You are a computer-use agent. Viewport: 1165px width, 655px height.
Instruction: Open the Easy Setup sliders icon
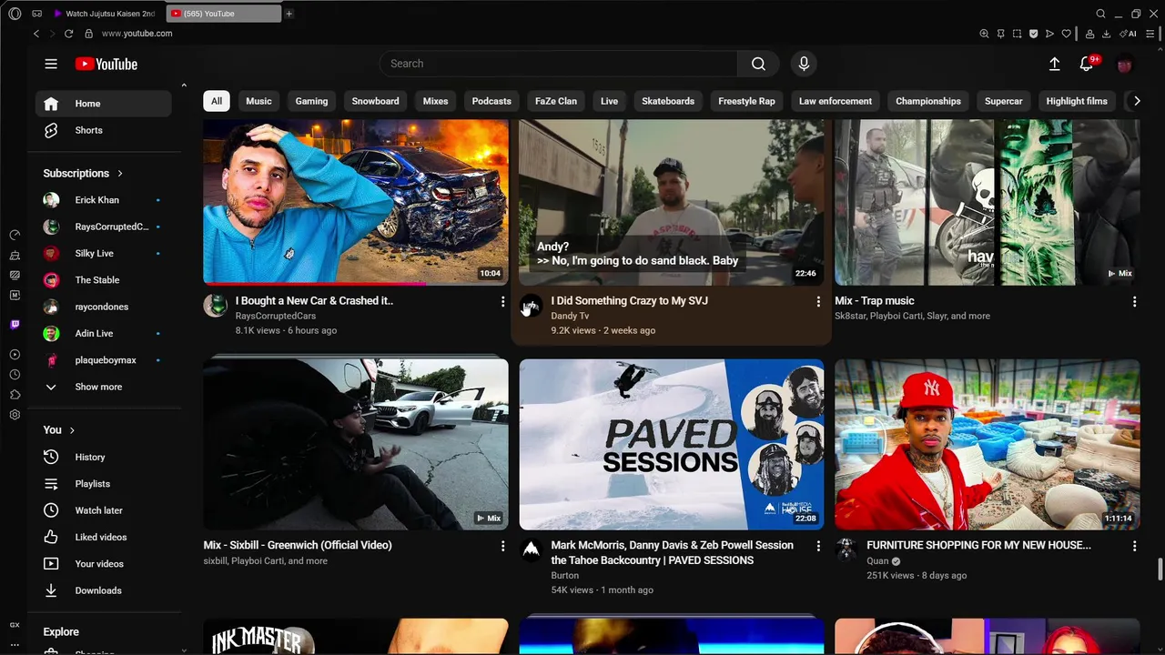click(x=1151, y=34)
